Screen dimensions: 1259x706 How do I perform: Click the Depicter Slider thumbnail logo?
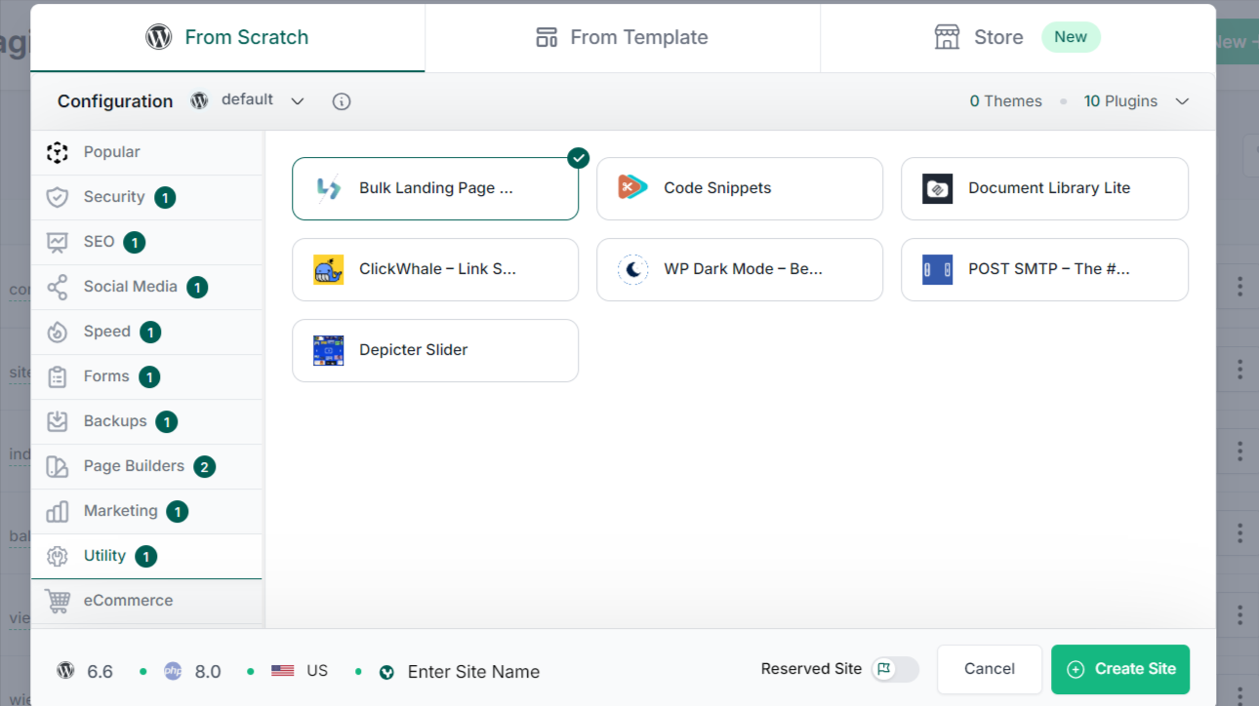click(329, 350)
